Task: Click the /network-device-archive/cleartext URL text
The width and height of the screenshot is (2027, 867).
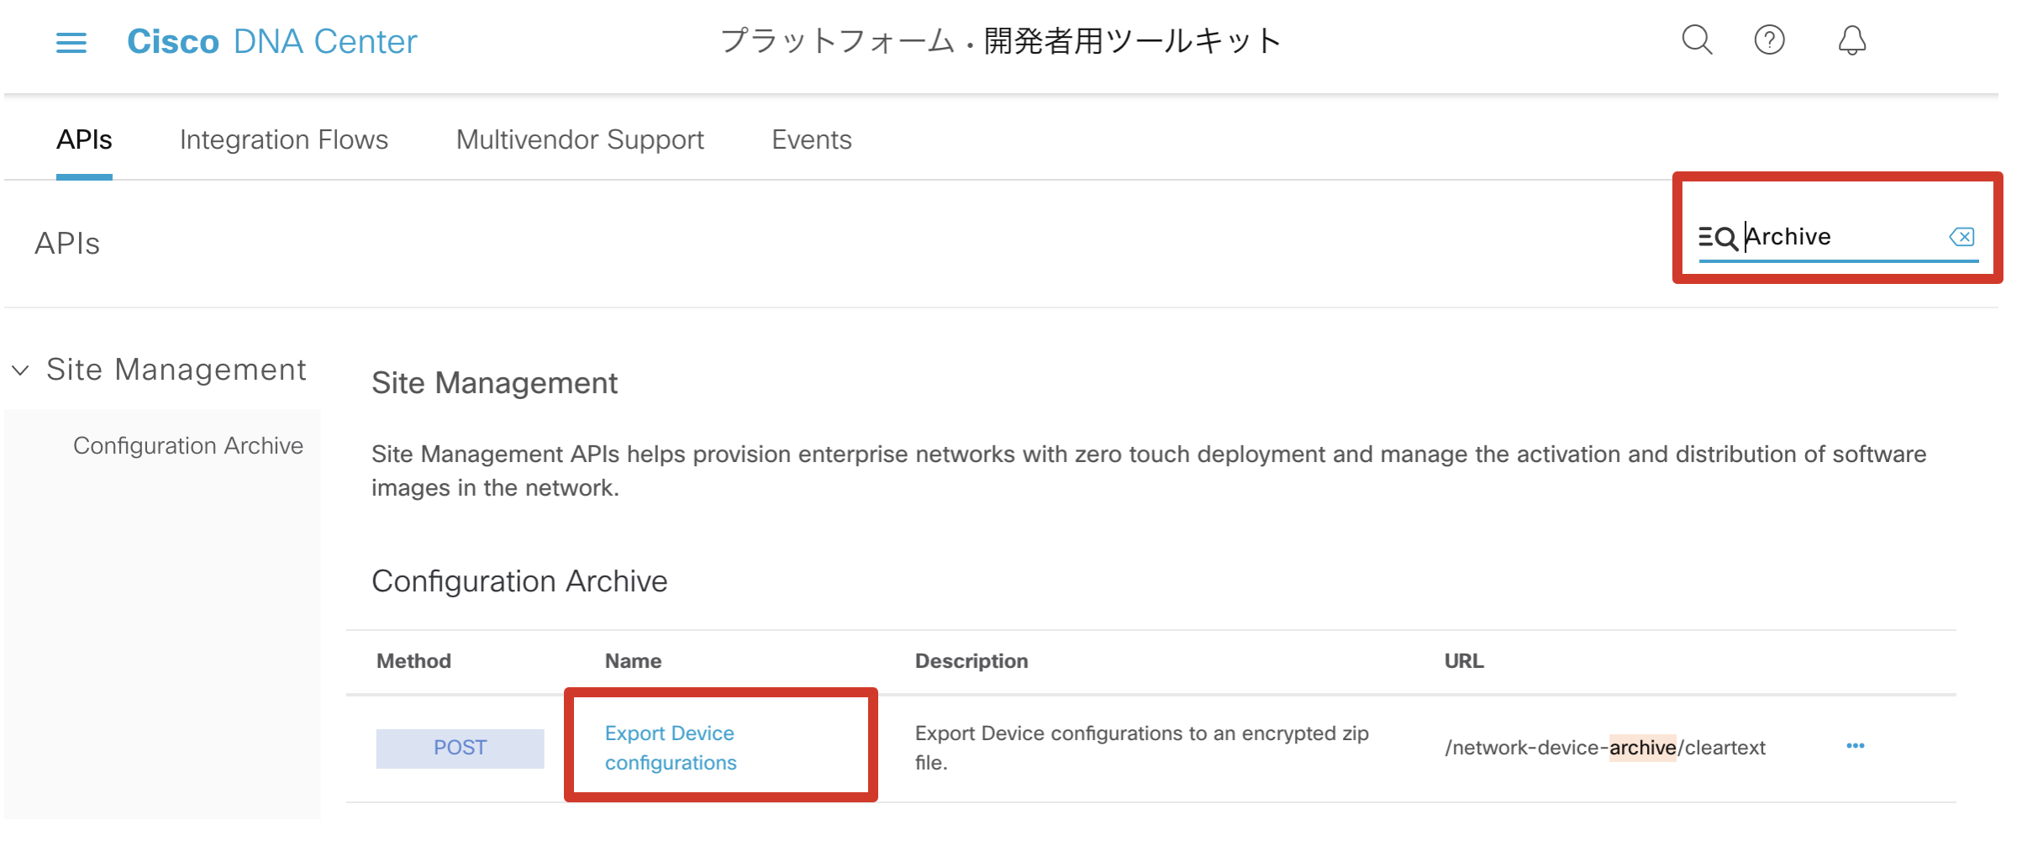Action: 1605,748
